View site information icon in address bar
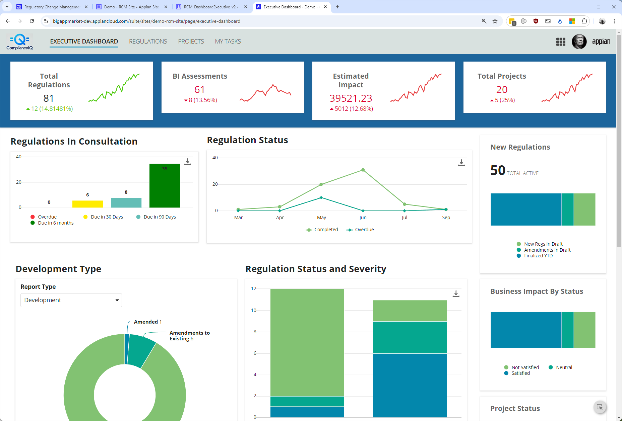This screenshot has height=421, width=622. 46,21
